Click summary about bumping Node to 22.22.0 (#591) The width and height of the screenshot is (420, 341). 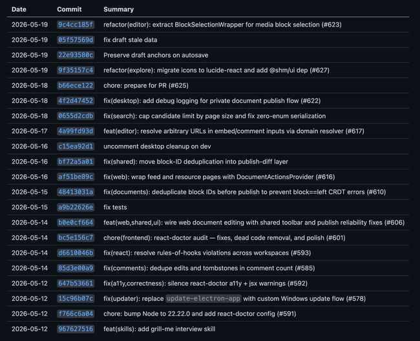click(200, 314)
